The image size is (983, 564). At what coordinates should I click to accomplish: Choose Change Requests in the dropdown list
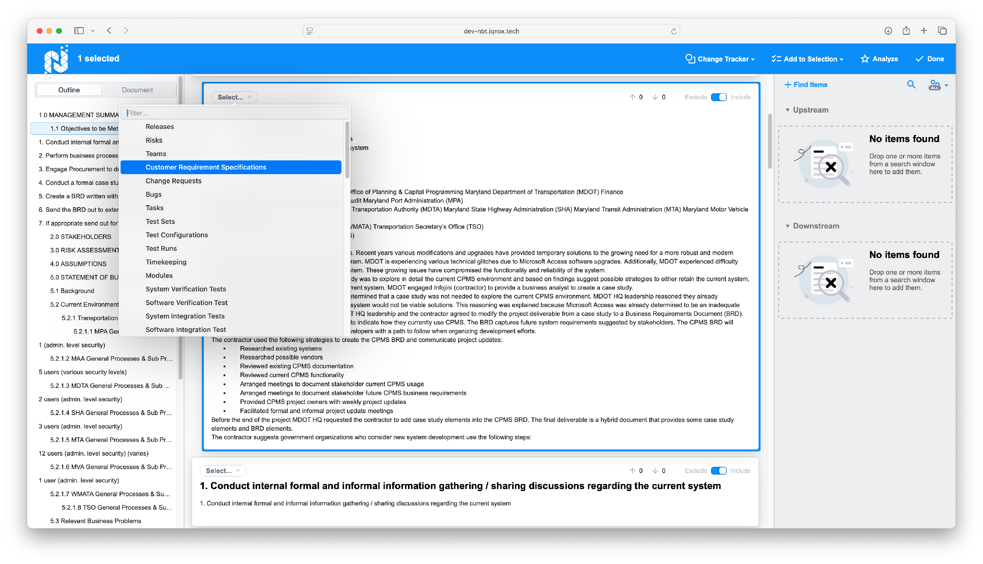[173, 181]
